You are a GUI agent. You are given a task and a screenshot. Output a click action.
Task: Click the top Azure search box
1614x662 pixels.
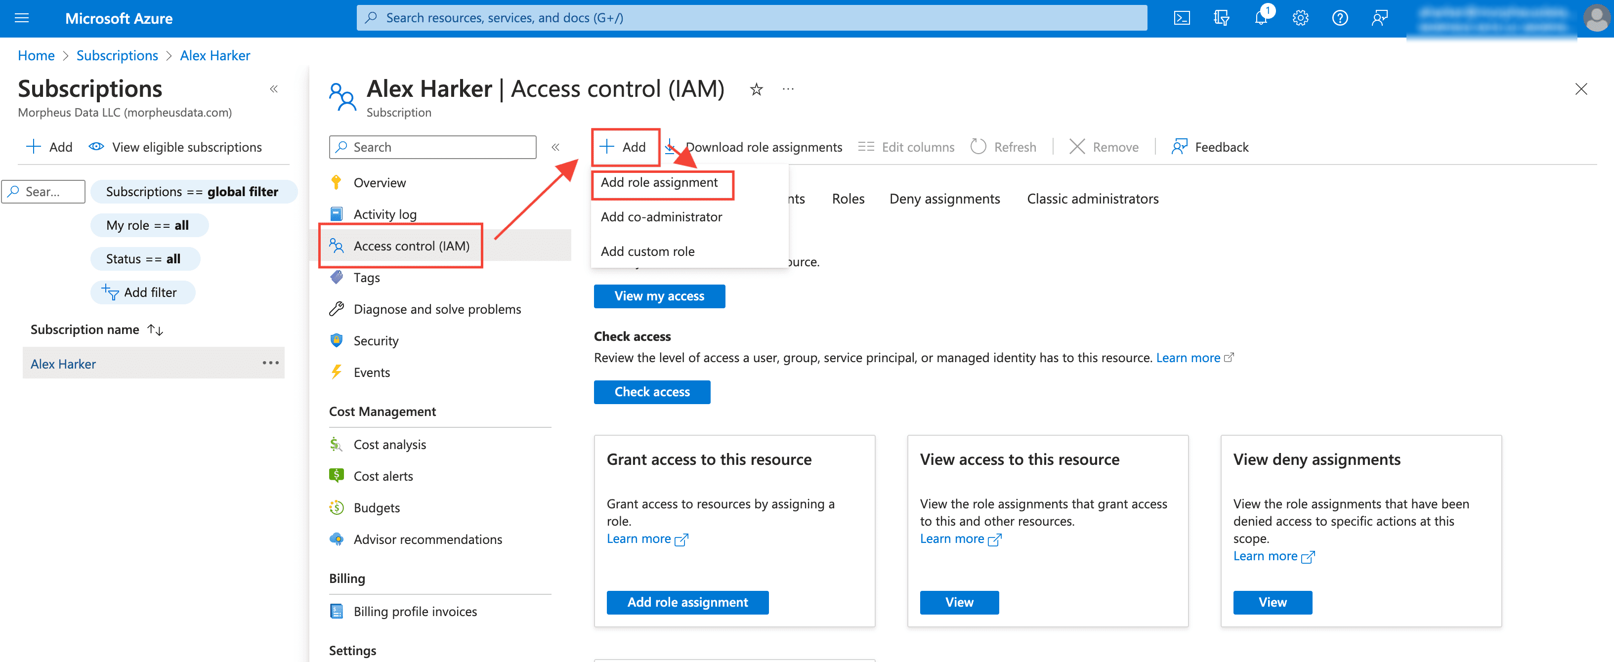click(752, 18)
